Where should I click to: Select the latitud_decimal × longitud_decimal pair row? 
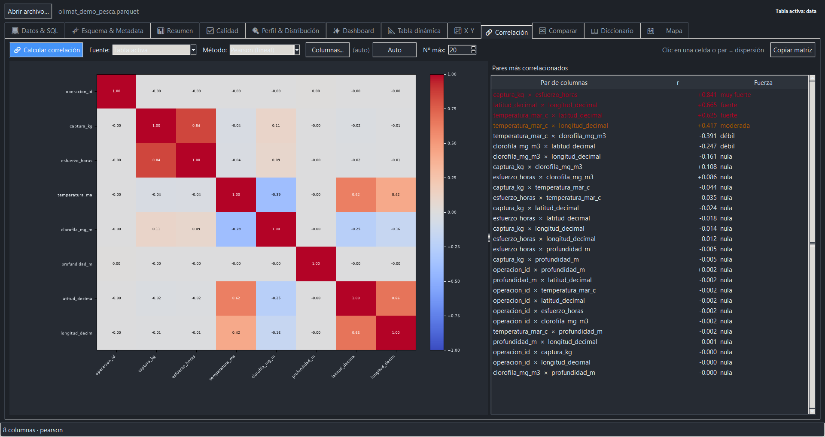coord(650,105)
